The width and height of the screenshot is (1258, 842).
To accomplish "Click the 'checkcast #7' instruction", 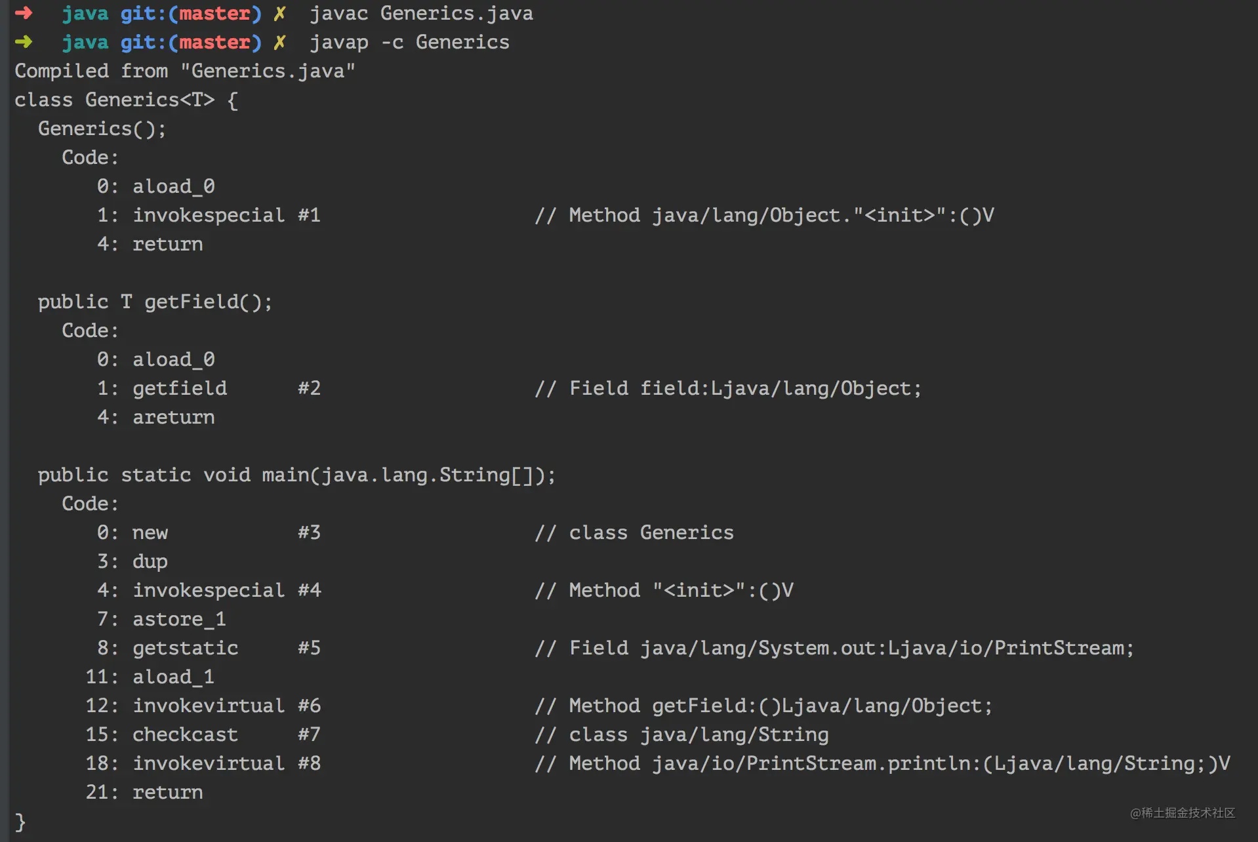I will click(x=226, y=734).
